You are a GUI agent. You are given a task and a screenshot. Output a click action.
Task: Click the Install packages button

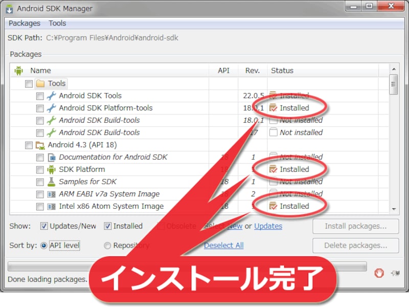[355, 226]
